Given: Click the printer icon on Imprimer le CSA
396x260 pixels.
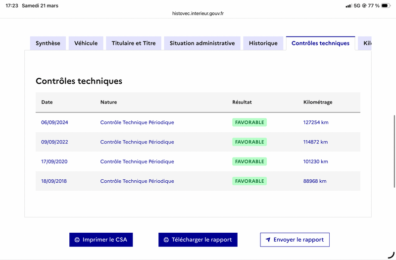Looking at the screenshot, I should click(x=77, y=240).
